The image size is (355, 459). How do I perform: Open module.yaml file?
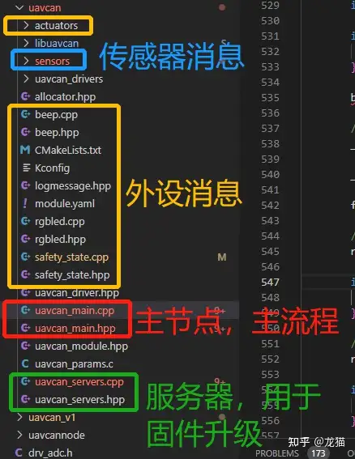65,204
